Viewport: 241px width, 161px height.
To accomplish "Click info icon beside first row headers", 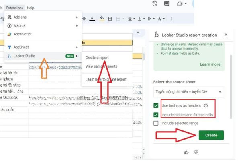I will [206, 105].
